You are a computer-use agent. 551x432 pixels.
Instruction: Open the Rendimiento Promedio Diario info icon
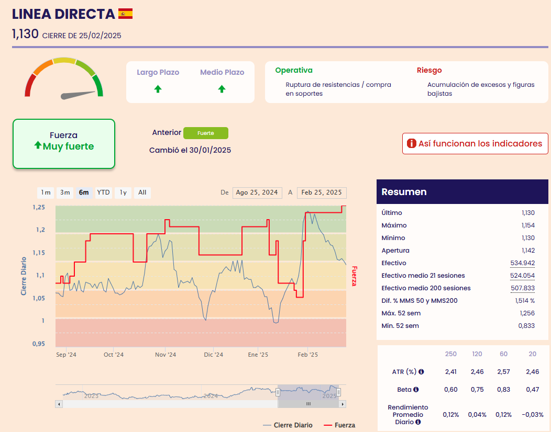coord(418,422)
